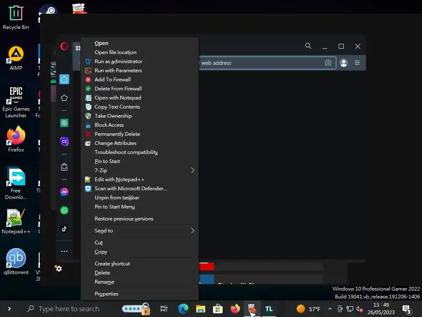Open Messenger in Opera sidebar
The width and height of the screenshot is (422, 317).
[x=64, y=192]
